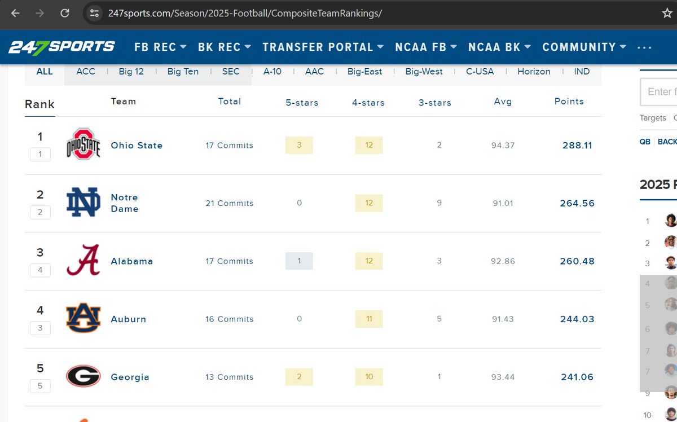Image resolution: width=677 pixels, height=422 pixels.
Task: Click the Notre Dame team logo
Action: pos(83,203)
